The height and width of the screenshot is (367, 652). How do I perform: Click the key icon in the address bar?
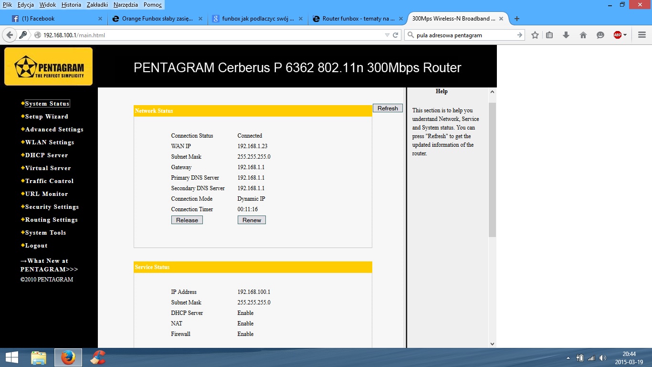[23, 35]
